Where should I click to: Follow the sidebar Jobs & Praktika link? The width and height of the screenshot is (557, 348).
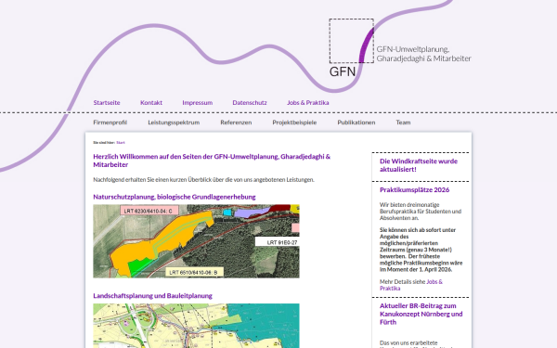coord(411,285)
